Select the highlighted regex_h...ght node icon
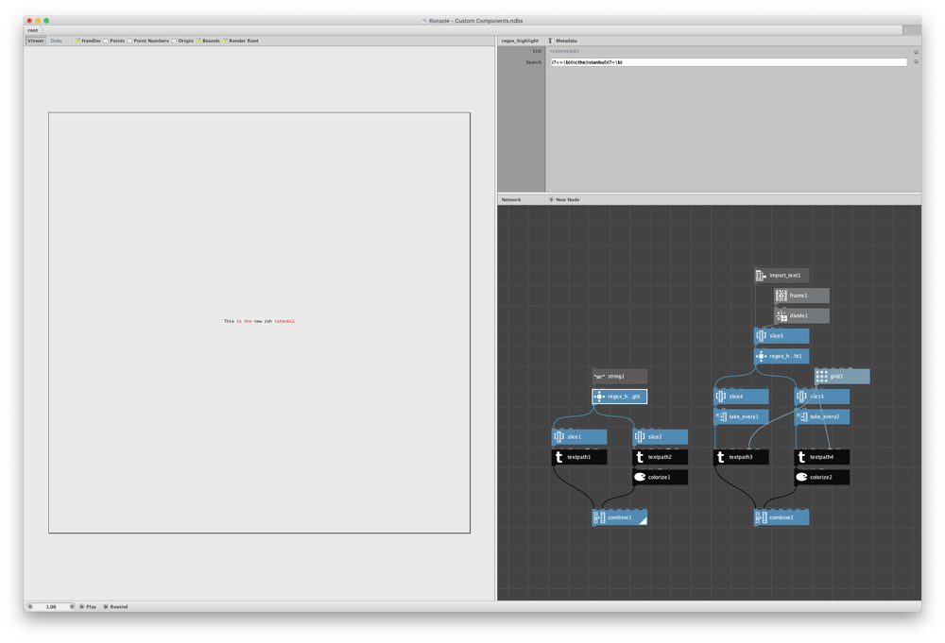This screenshot has width=945, height=643. tap(599, 397)
